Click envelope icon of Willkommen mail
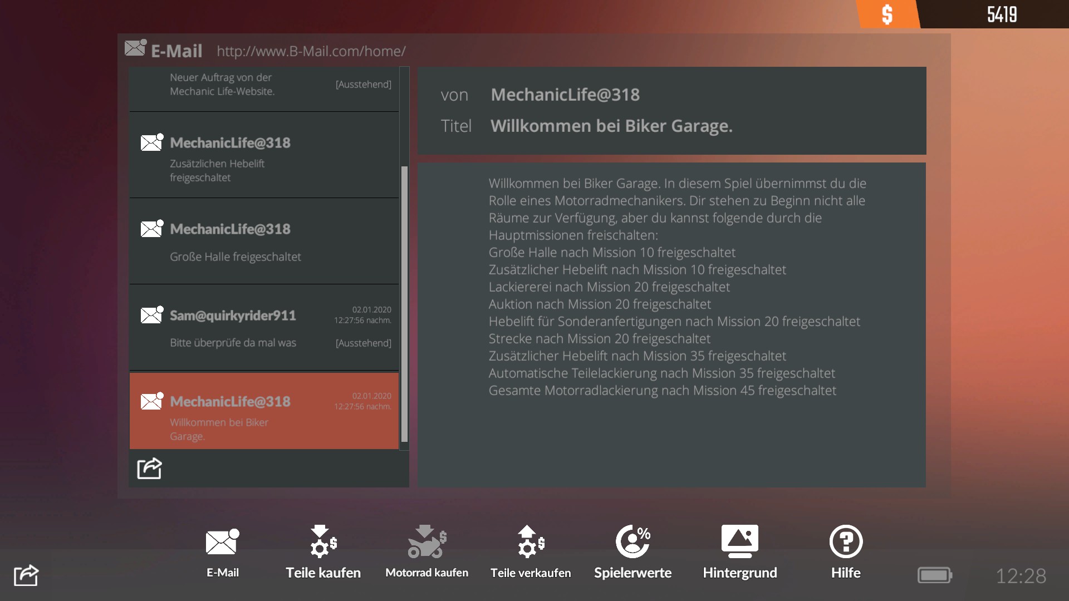The image size is (1069, 601). (x=152, y=401)
